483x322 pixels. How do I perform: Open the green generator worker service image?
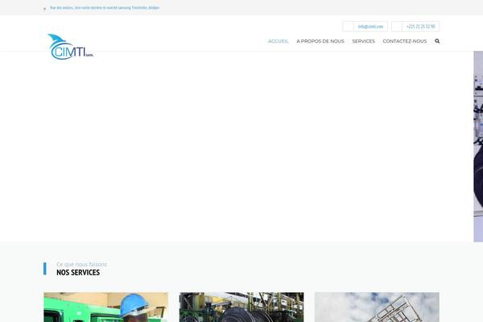106,307
